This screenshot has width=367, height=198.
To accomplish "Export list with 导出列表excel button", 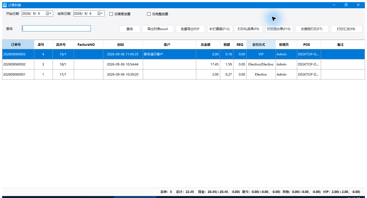I will 158,29.
